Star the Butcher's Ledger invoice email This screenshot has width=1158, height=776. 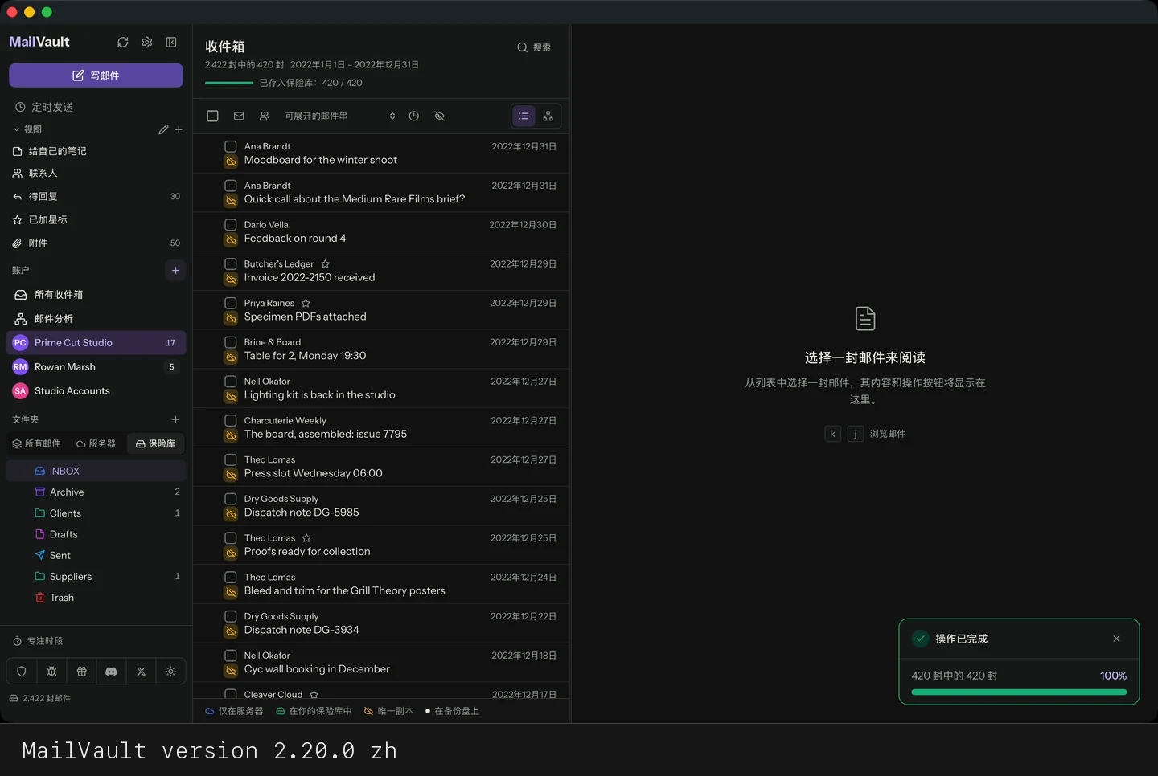(x=326, y=263)
